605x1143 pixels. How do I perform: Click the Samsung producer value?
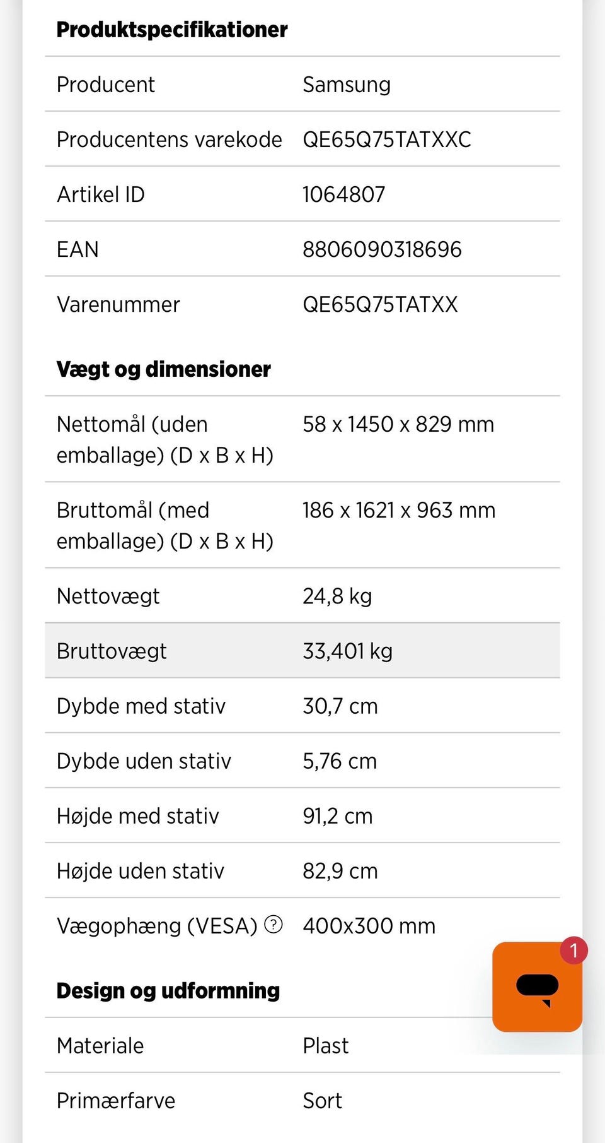(347, 85)
